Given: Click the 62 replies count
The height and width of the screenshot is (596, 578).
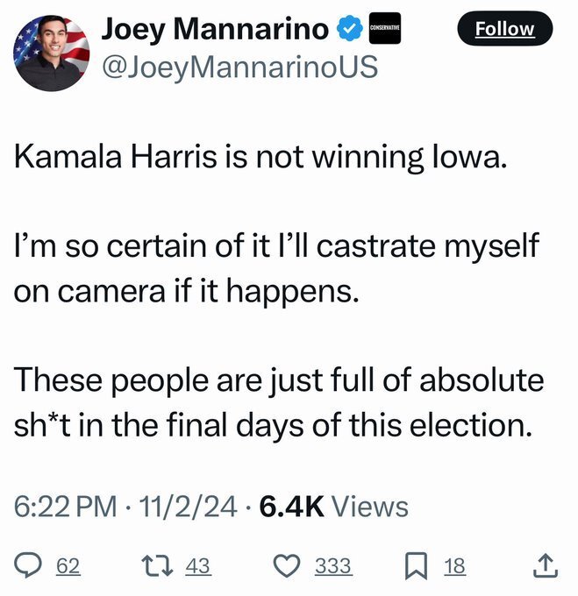Looking at the screenshot, I should (68, 567).
